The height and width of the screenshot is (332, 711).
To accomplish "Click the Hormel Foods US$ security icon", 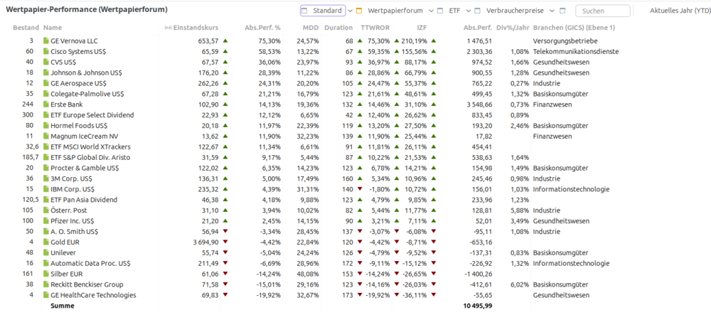I will coord(46,126).
